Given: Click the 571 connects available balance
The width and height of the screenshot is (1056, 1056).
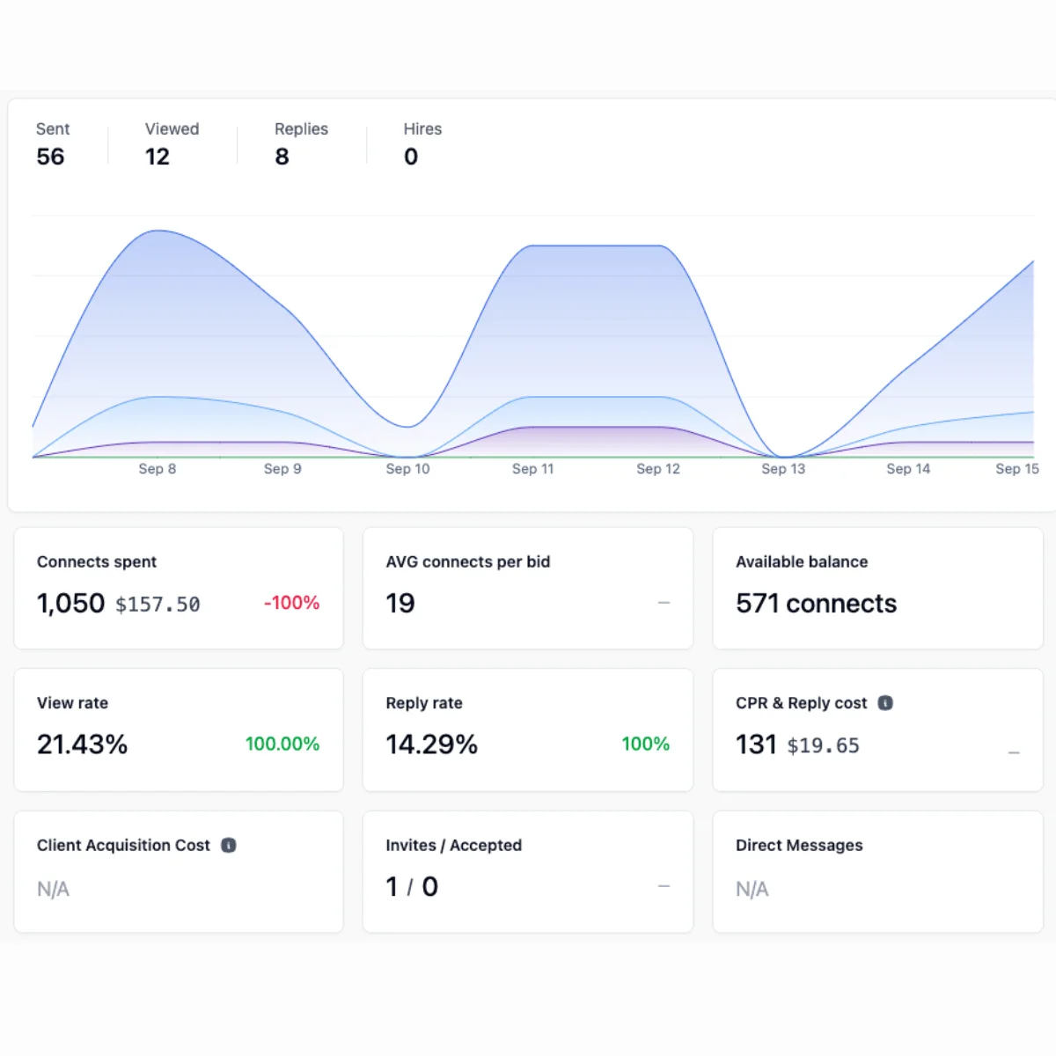Looking at the screenshot, I should (816, 604).
